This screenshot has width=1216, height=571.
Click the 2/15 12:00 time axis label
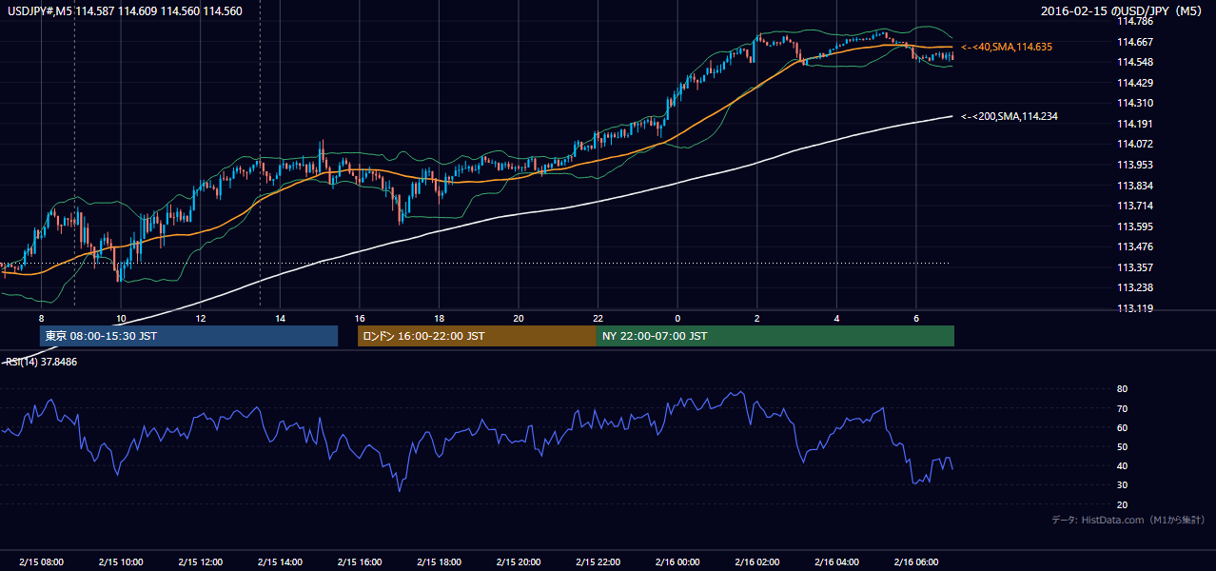tap(200, 562)
